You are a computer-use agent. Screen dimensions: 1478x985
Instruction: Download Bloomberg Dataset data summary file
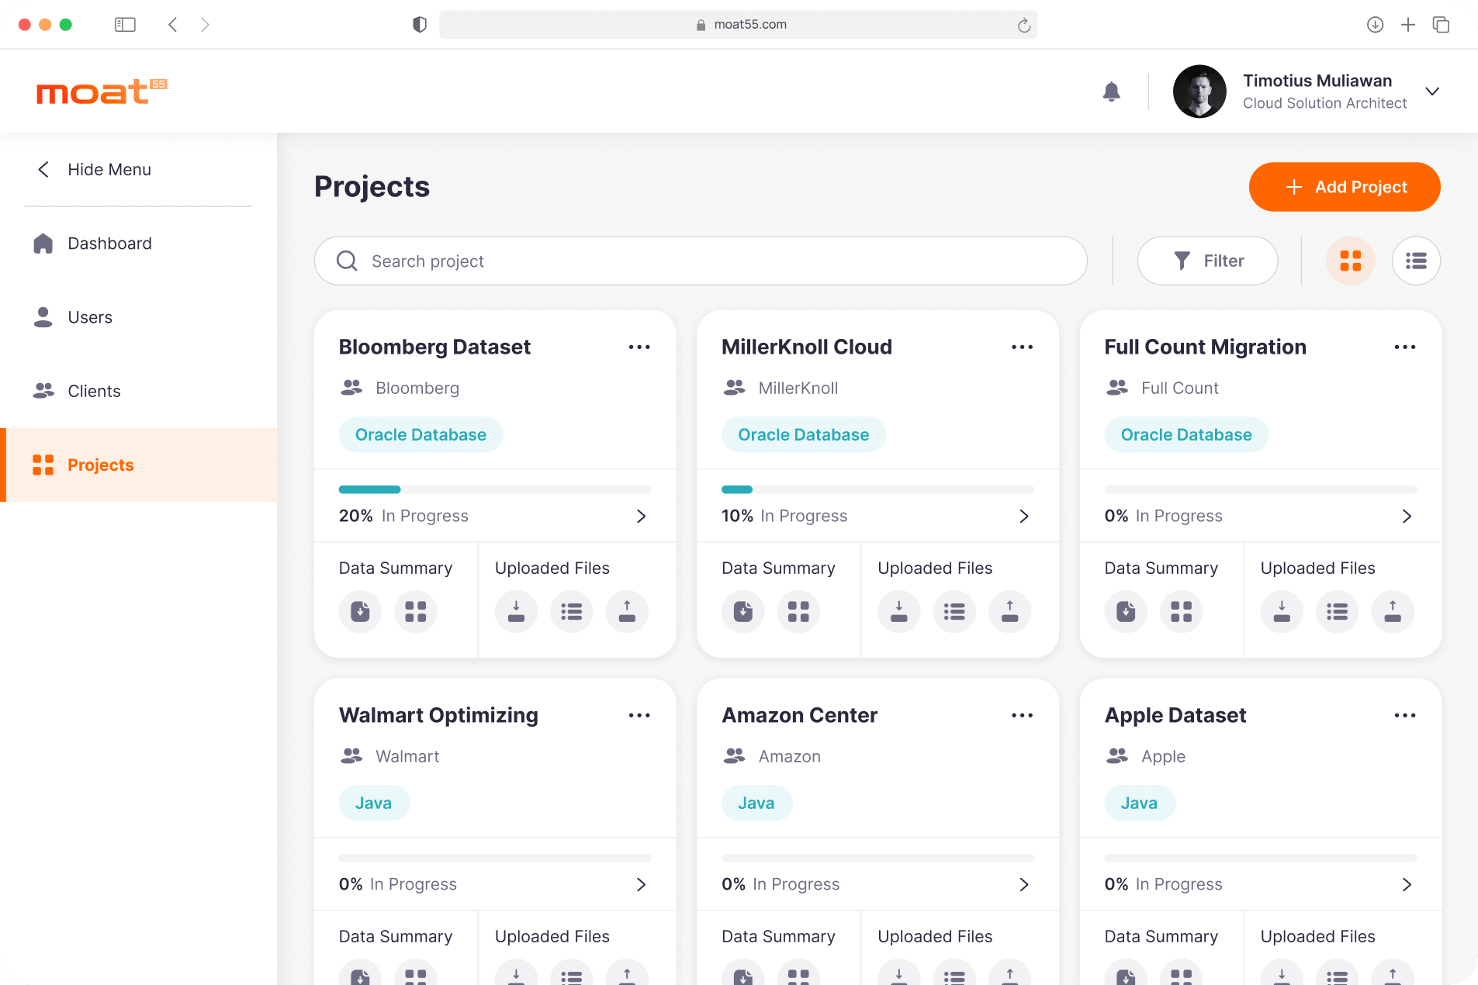tap(360, 612)
